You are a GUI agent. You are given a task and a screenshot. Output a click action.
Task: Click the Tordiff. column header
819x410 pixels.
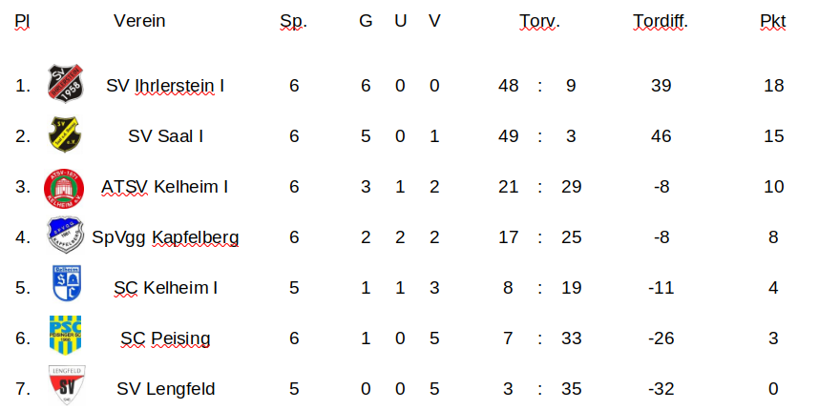tap(661, 21)
